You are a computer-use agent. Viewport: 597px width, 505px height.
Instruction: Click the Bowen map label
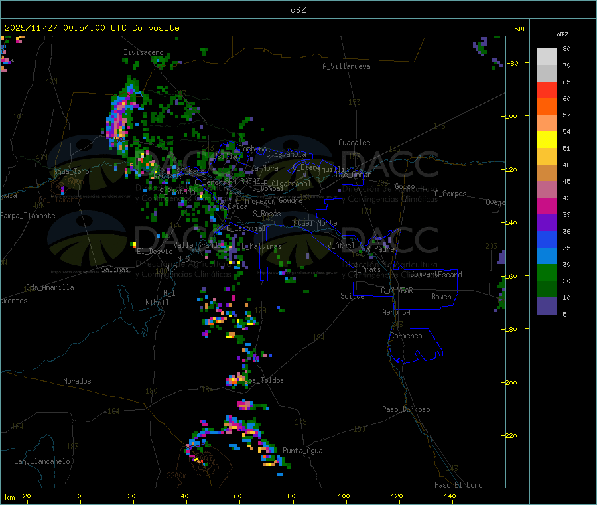(x=442, y=297)
